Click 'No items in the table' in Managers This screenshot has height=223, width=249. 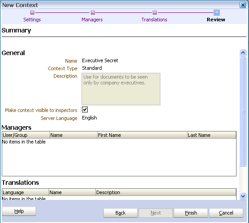pyautogui.click(x=24, y=142)
